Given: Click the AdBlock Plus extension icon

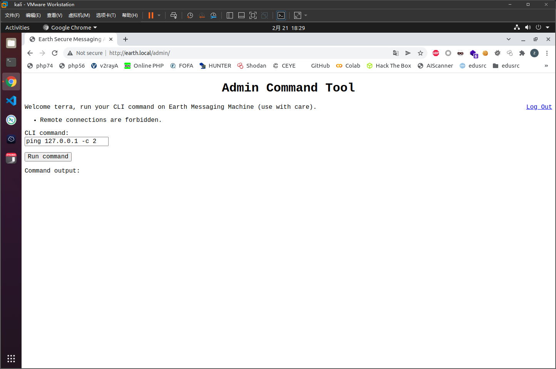Looking at the screenshot, I should tap(436, 53).
